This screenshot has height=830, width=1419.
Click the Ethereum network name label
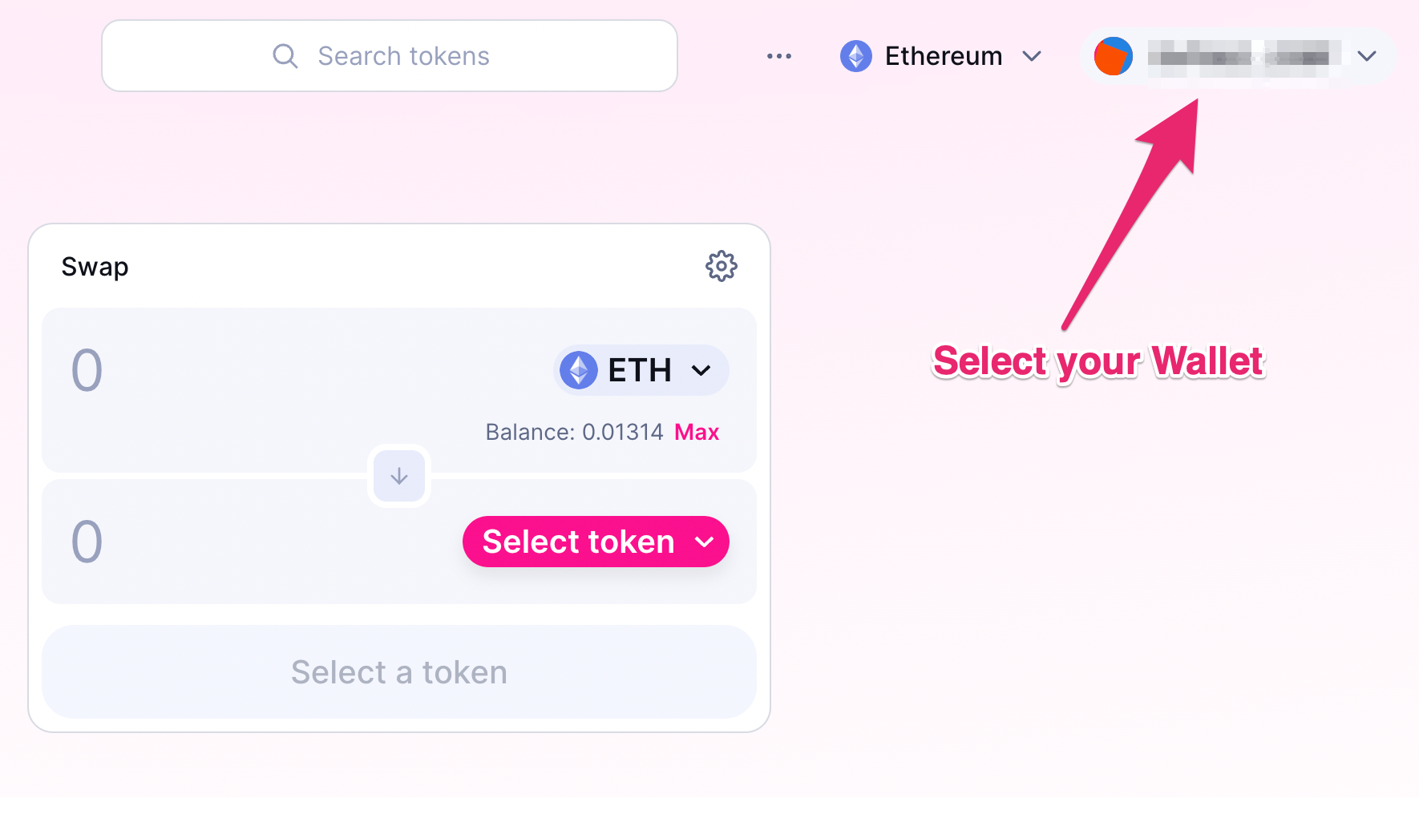[x=944, y=56]
